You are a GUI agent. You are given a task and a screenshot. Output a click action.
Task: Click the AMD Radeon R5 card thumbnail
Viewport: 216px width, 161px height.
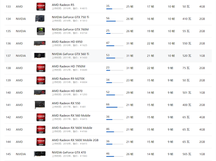41,6
